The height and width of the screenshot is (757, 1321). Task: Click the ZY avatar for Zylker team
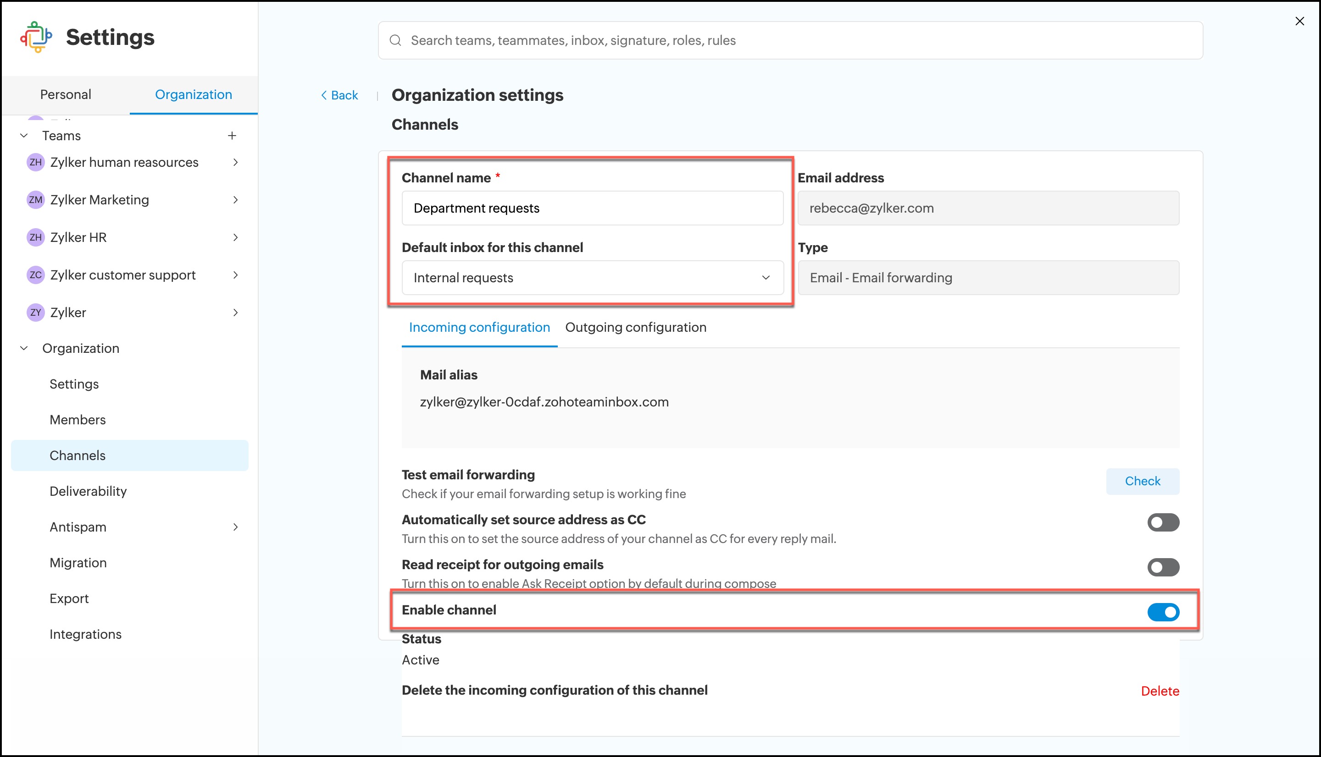coord(35,313)
